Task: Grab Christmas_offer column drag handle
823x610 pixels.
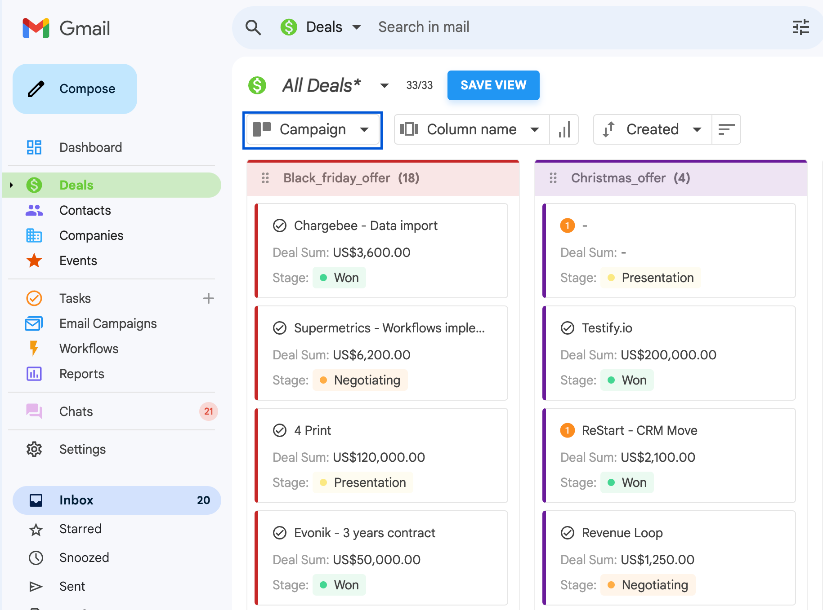Action: tap(553, 178)
